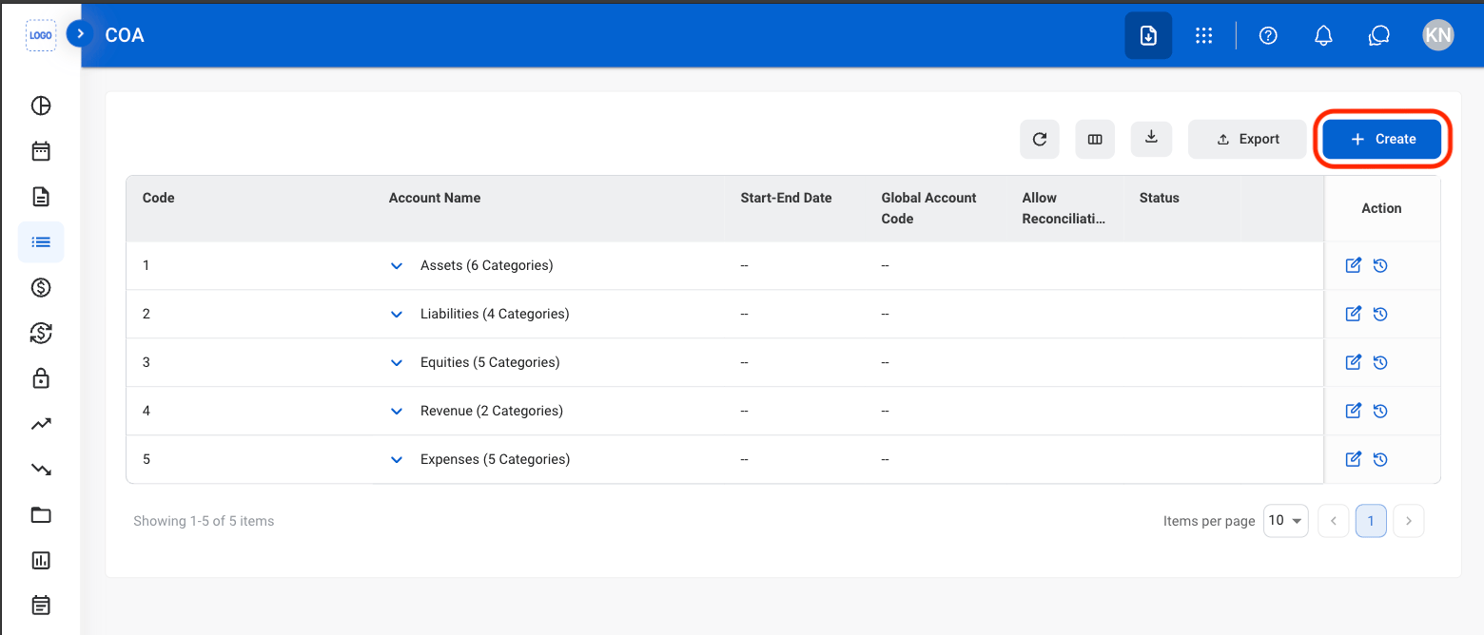The height and width of the screenshot is (635, 1484).
Task: Open the column settings icon
Action: 1095,139
